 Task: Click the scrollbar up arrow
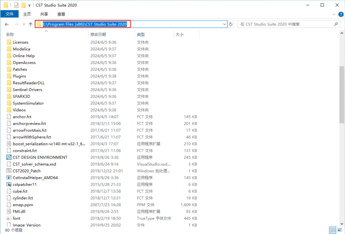342,33
